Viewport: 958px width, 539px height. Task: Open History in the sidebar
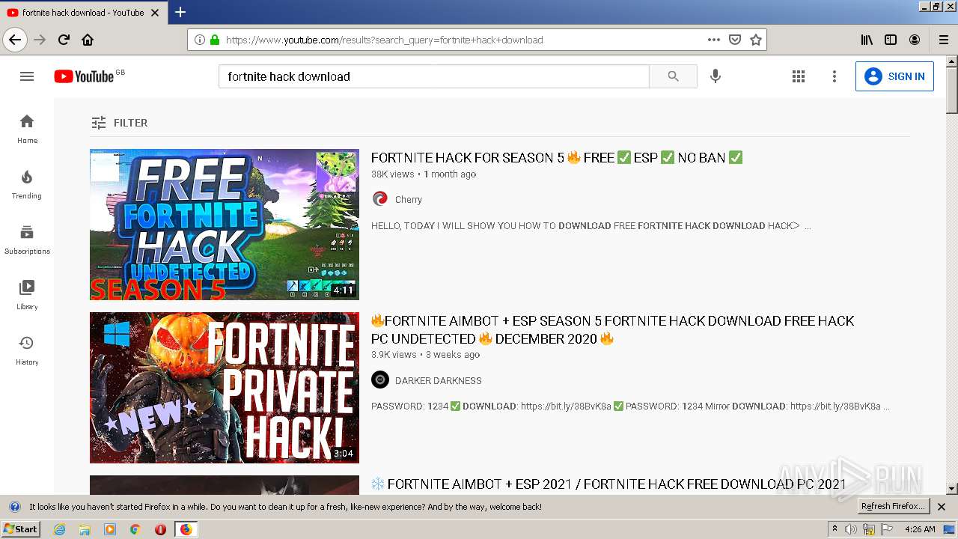tap(27, 350)
